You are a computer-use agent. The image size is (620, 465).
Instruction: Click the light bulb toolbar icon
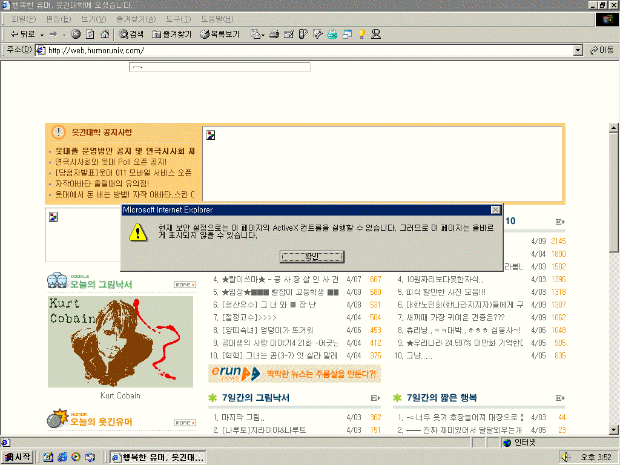pos(361,35)
